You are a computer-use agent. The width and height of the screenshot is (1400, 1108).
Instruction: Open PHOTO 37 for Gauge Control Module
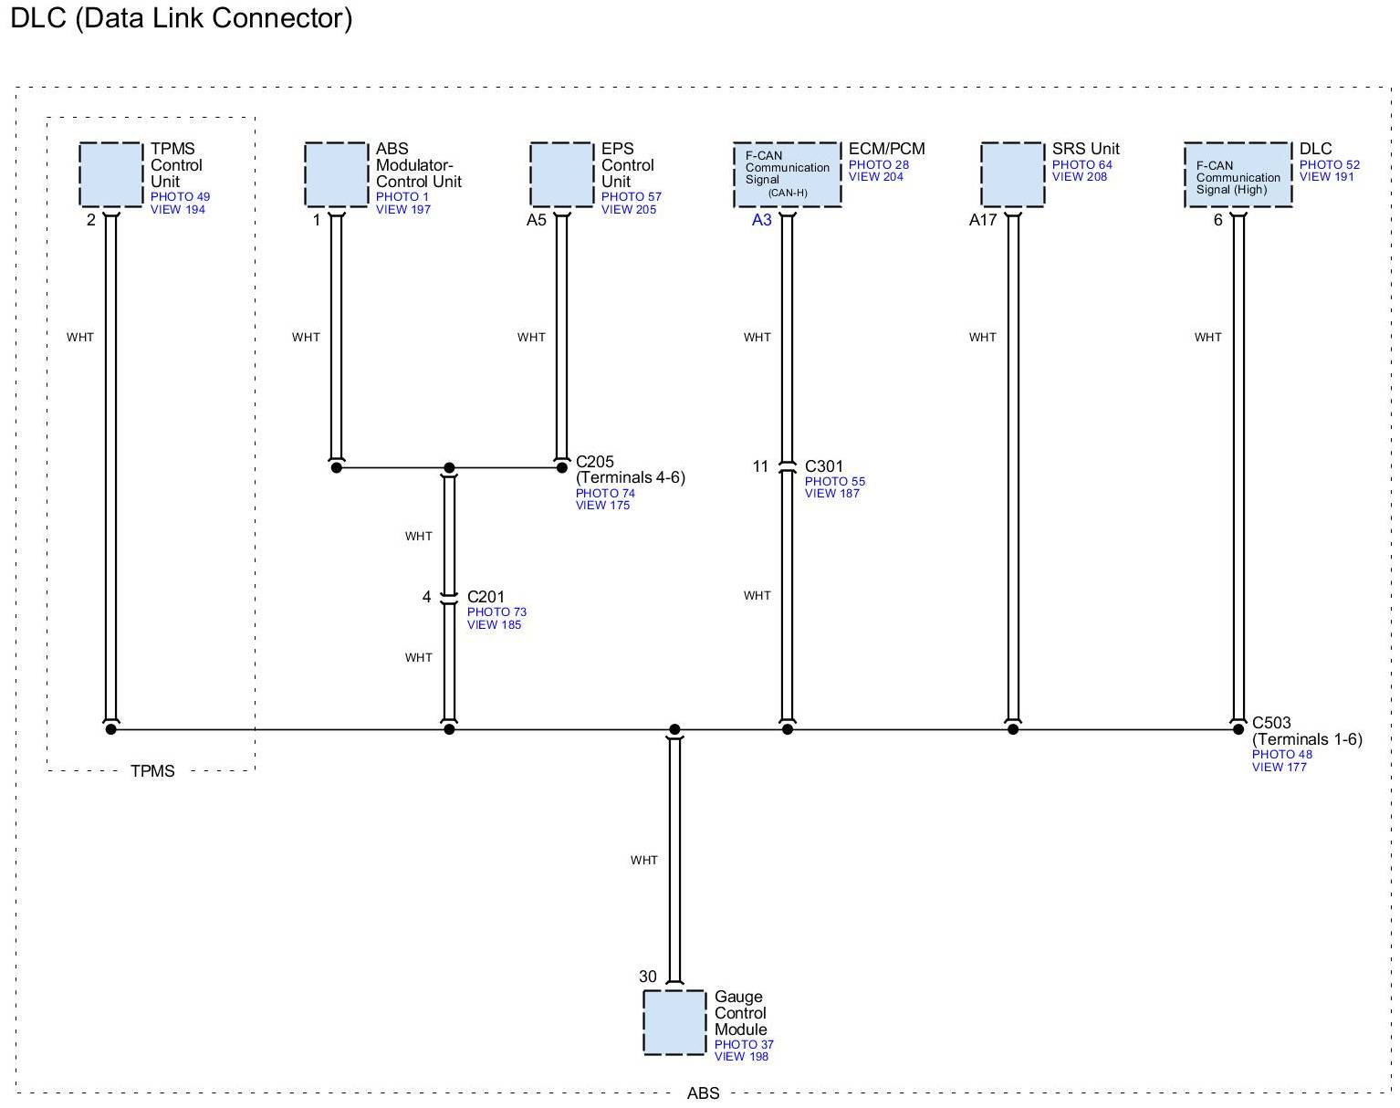click(x=744, y=1045)
